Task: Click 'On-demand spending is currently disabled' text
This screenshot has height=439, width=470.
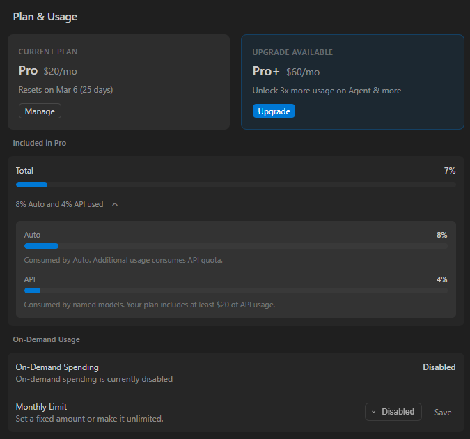Action: click(x=94, y=379)
